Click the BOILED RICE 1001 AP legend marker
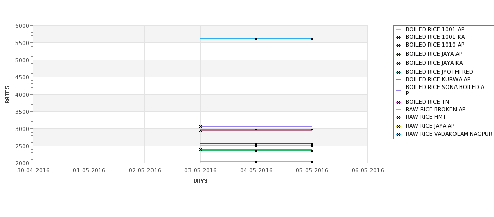This screenshot has height=217, width=494. [399, 30]
